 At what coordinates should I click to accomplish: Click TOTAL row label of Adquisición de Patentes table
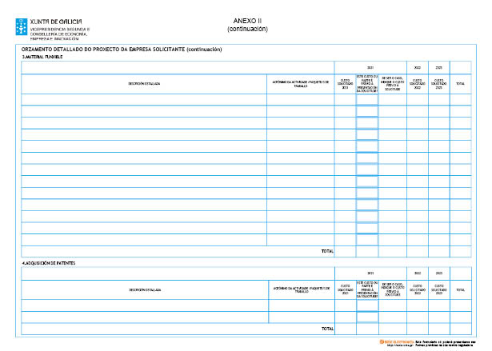(x=327, y=329)
